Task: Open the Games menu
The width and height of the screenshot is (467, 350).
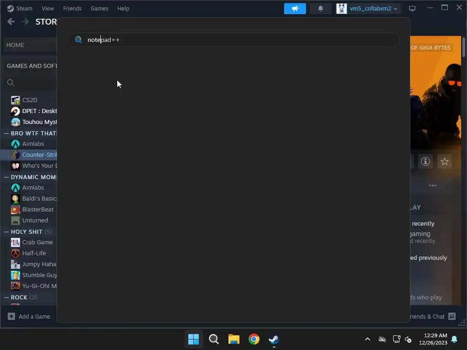Action: [x=99, y=8]
